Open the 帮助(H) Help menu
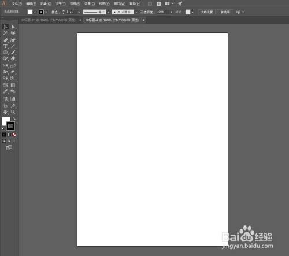Screen dimensions: 289x256 pos(135,4)
